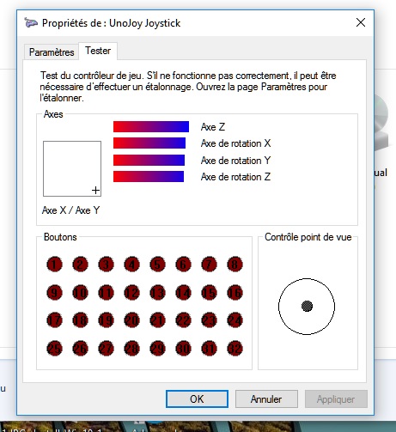Click button indicator 20
The width and height of the screenshot is (396, 432).
pos(131,320)
